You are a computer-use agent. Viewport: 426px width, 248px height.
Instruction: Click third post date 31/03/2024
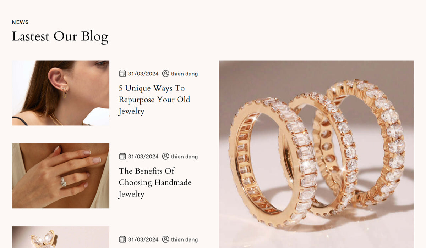pyautogui.click(x=143, y=239)
